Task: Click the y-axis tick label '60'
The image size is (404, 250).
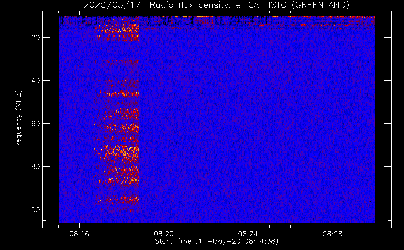Action: pos(36,124)
